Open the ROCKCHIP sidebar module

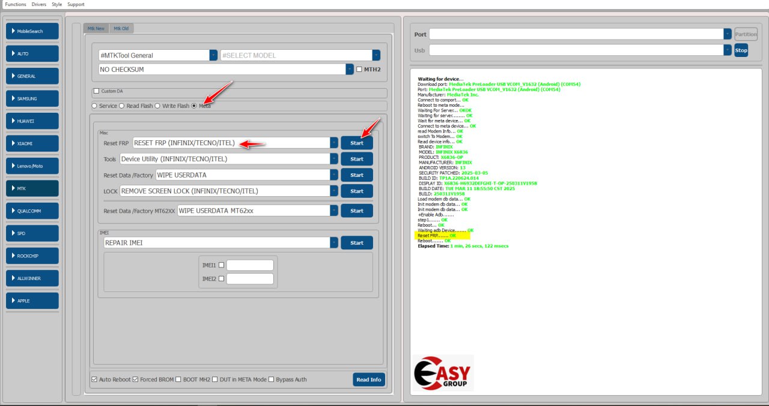pyautogui.click(x=32, y=256)
